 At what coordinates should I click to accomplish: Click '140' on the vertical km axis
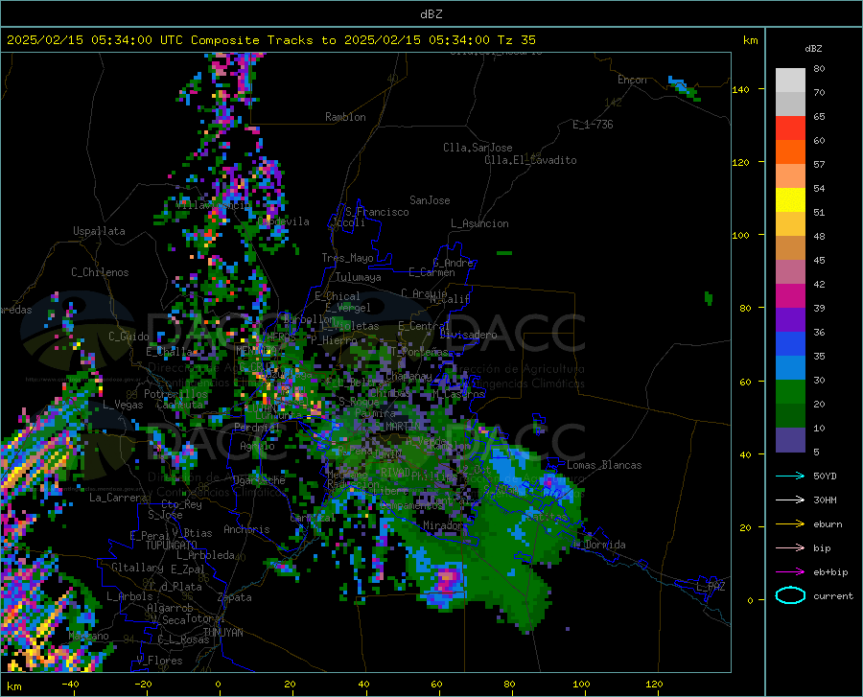[740, 89]
